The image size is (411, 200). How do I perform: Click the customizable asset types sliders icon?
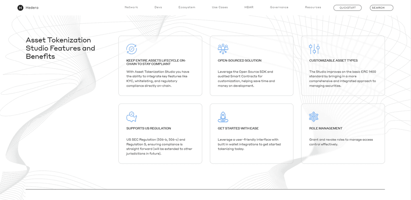pos(314,48)
